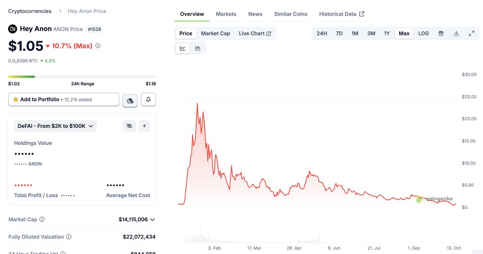Open Live Chart external link

(255, 33)
